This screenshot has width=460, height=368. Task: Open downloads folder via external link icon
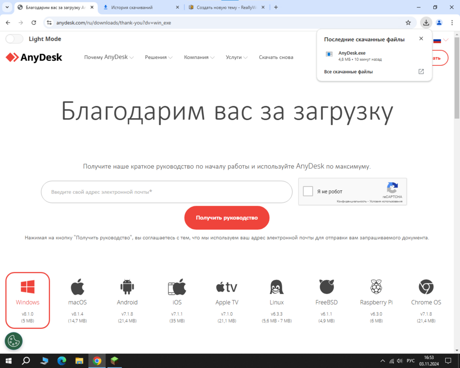pos(421,72)
